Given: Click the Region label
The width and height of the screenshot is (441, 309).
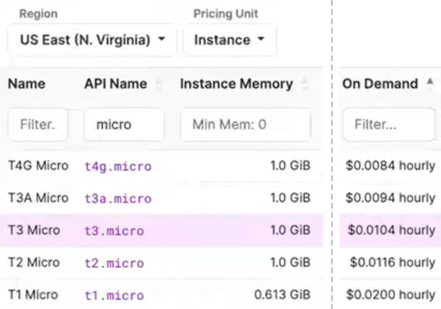Looking at the screenshot, I should click(38, 14).
